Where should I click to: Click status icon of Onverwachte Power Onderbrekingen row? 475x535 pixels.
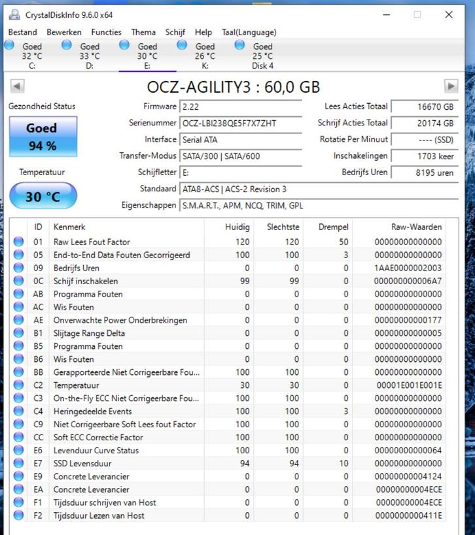pos(18,319)
